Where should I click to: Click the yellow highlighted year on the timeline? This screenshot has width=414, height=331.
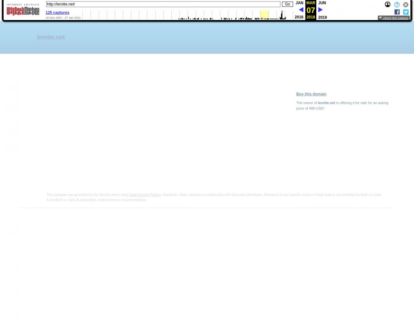point(264,15)
